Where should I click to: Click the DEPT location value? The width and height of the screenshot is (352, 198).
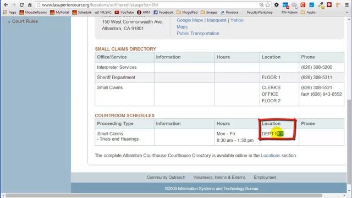(x=273, y=134)
